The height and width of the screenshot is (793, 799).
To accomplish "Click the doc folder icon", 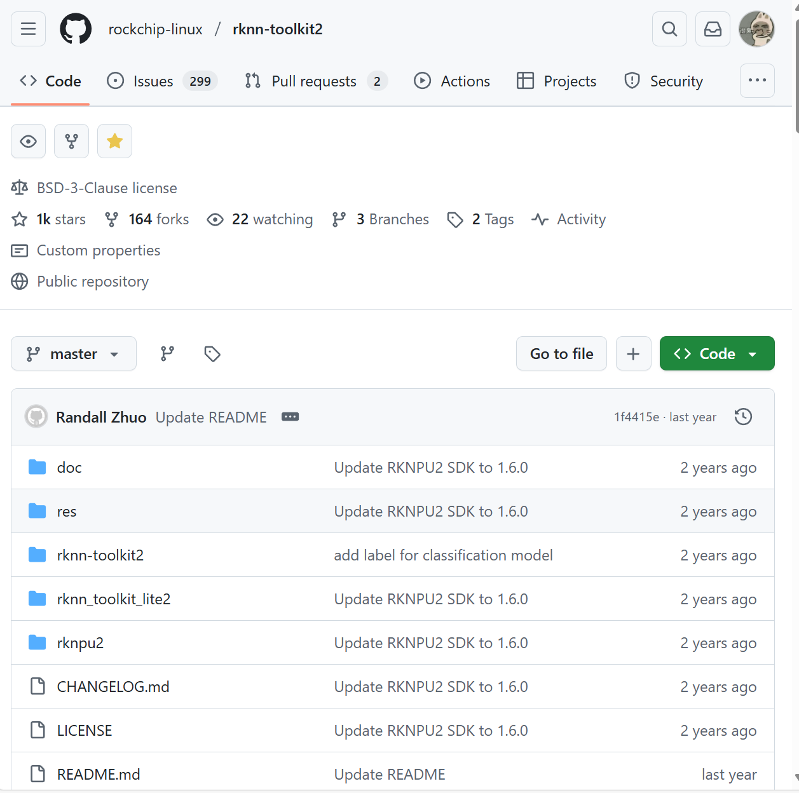I will (38, 467).
